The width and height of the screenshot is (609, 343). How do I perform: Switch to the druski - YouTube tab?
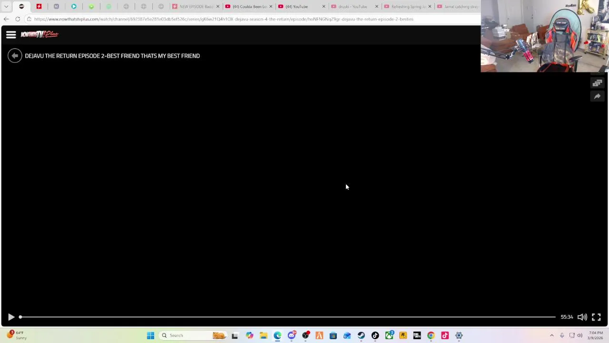tap(354, 7)
